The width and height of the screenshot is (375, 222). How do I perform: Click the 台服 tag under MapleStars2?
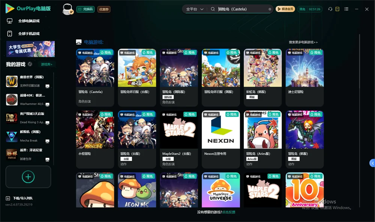pos(168,159)
